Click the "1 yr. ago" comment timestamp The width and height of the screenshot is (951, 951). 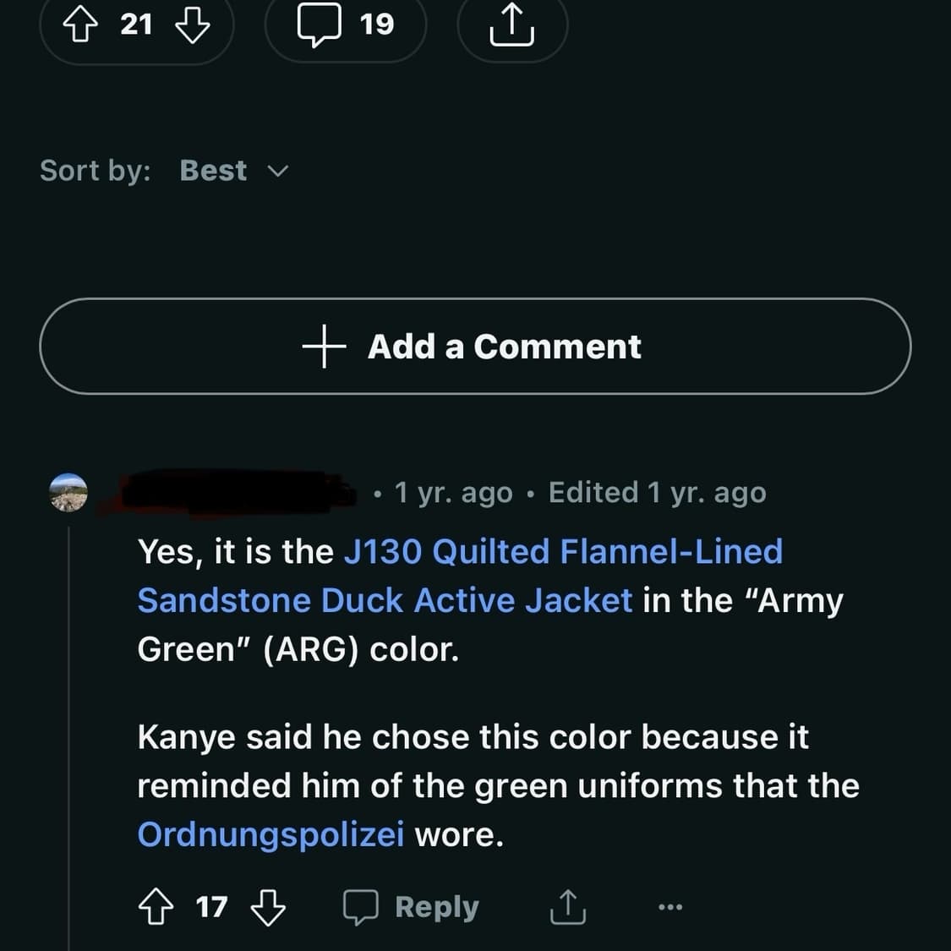[453, 493]
